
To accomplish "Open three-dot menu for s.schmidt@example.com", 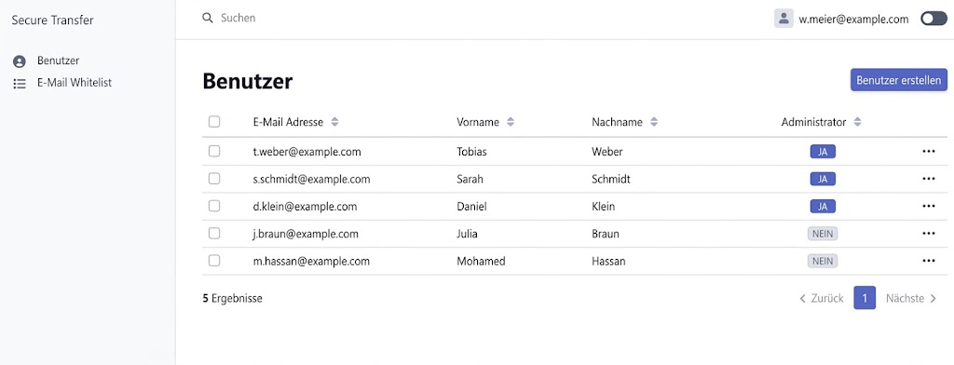I will click(928, 179).
